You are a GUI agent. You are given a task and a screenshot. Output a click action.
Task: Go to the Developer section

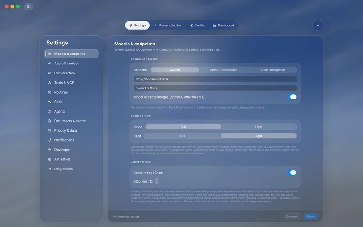pyautogui.click(x=71, y=150)
